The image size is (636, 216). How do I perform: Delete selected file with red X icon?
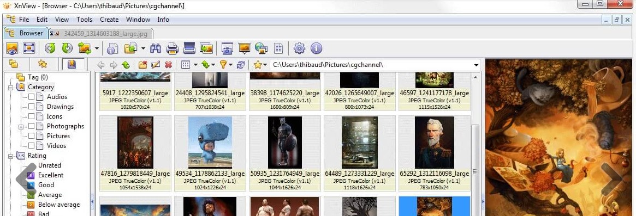tap(168, 65)
